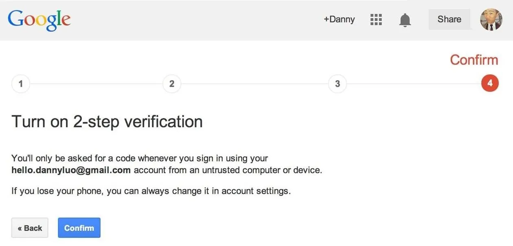
Task: Open the +Danny Google+ link
Action: 339,19
